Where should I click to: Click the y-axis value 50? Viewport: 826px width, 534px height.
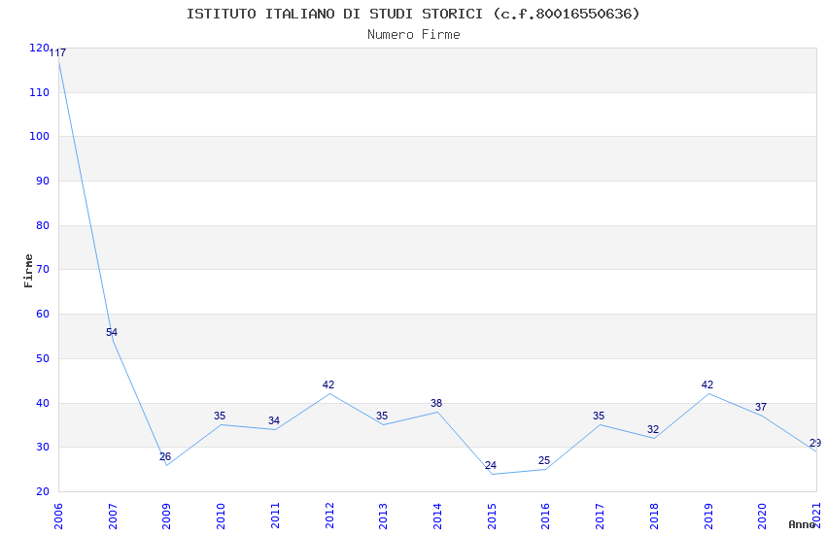(42, 359)
